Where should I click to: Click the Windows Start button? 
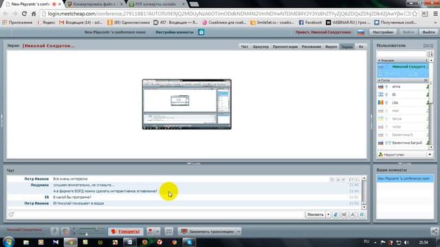click(x=8, y=242)
